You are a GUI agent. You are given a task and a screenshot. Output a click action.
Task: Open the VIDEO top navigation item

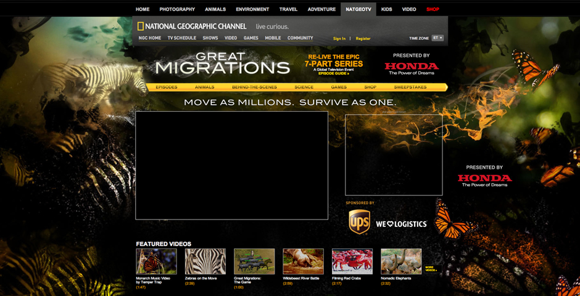point(409,9)
